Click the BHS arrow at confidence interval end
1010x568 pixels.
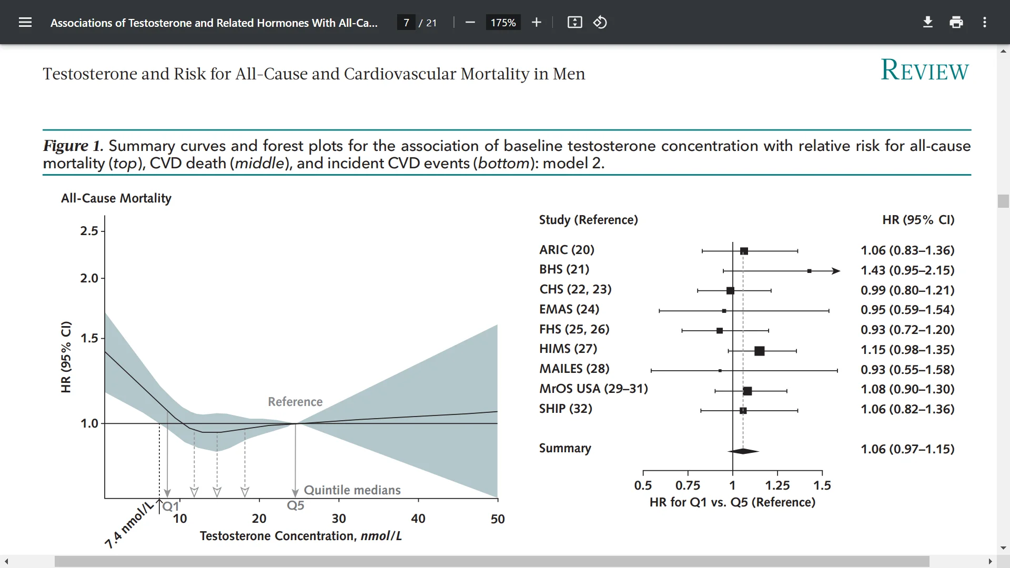836,271
